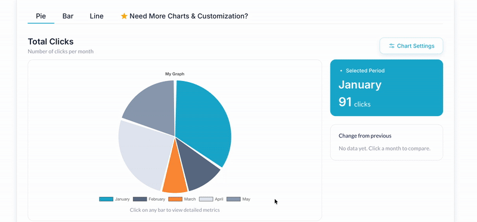Click 'No data yet' comparison message
The width and height of the screenshot is (477, 222).
tap(385, 149)
